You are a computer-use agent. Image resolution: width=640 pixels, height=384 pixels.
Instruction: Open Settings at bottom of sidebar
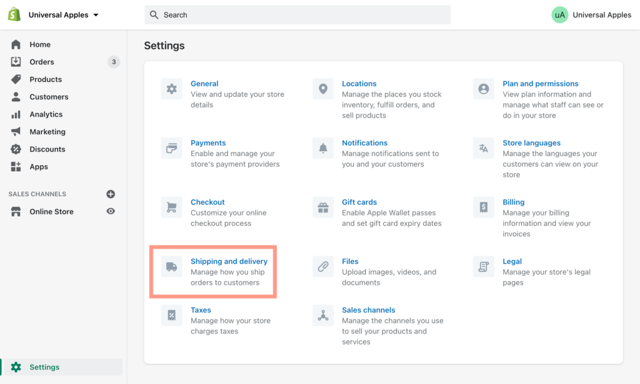44,367
